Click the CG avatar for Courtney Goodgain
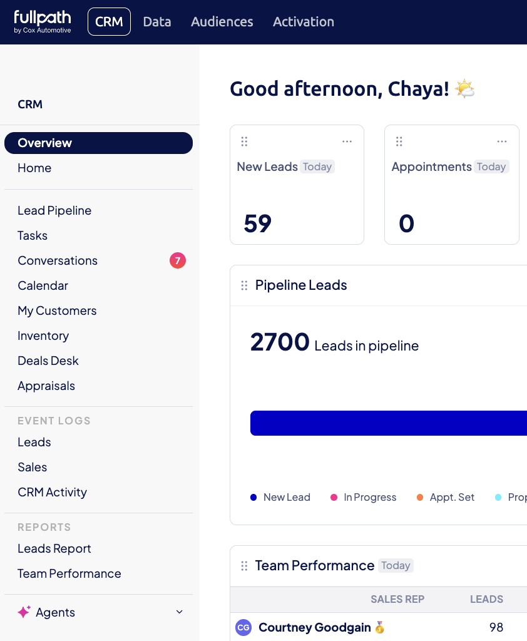The image size is (527, 641). pos(243,627)
